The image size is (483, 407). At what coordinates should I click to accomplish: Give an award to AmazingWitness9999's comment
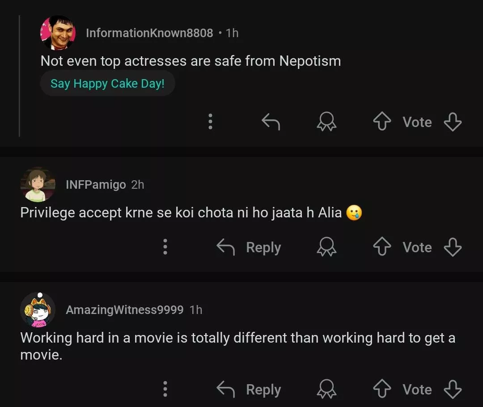tap(326, 390)
